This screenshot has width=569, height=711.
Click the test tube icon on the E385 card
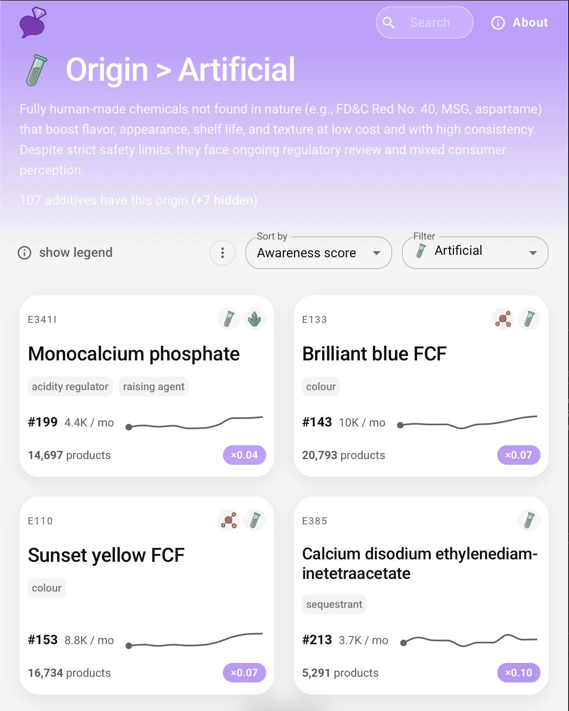click(x=529, y=520)
